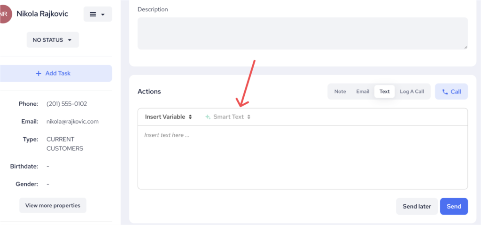Image resolution: width=481 pixels, height=225 pixels.
Task: Select the Text tab
Action: (x=384, y=92)
